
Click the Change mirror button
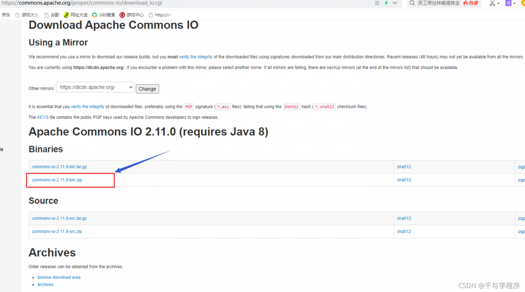(147, 89)
